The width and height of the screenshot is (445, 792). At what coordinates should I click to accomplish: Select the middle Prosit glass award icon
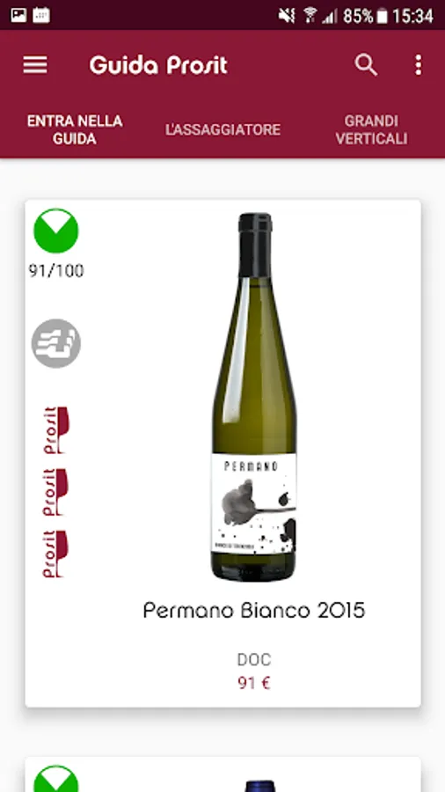(x=56, y=492)
